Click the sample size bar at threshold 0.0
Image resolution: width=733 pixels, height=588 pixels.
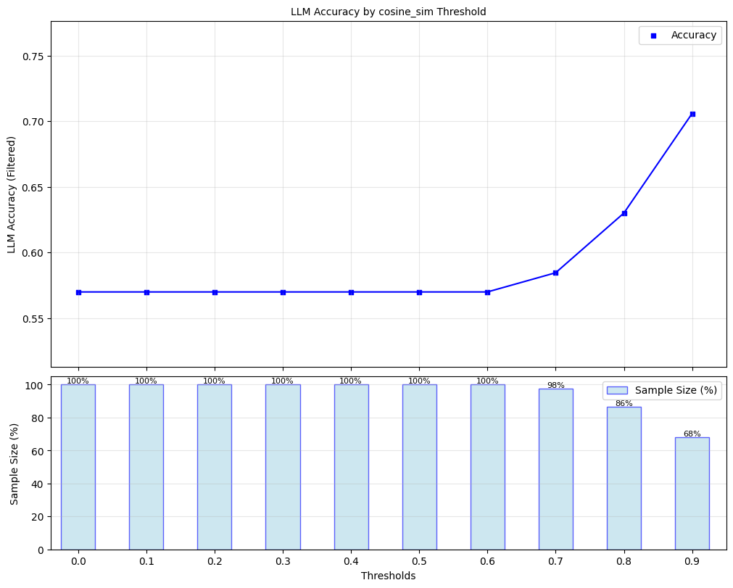(x=78, y=467)
